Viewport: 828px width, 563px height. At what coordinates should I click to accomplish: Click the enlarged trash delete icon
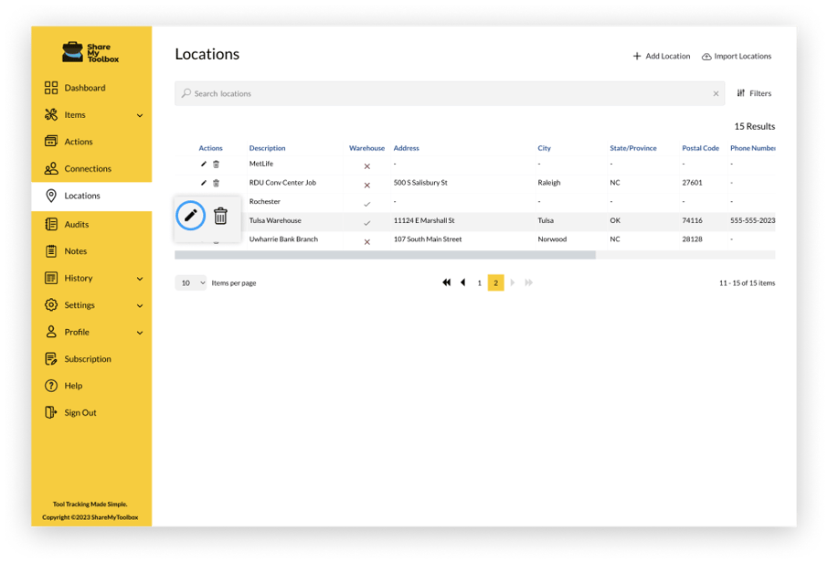coord(220,216)
